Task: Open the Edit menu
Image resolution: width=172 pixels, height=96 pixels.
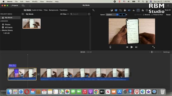Action: pyautogui.click(x=22, y=2)
